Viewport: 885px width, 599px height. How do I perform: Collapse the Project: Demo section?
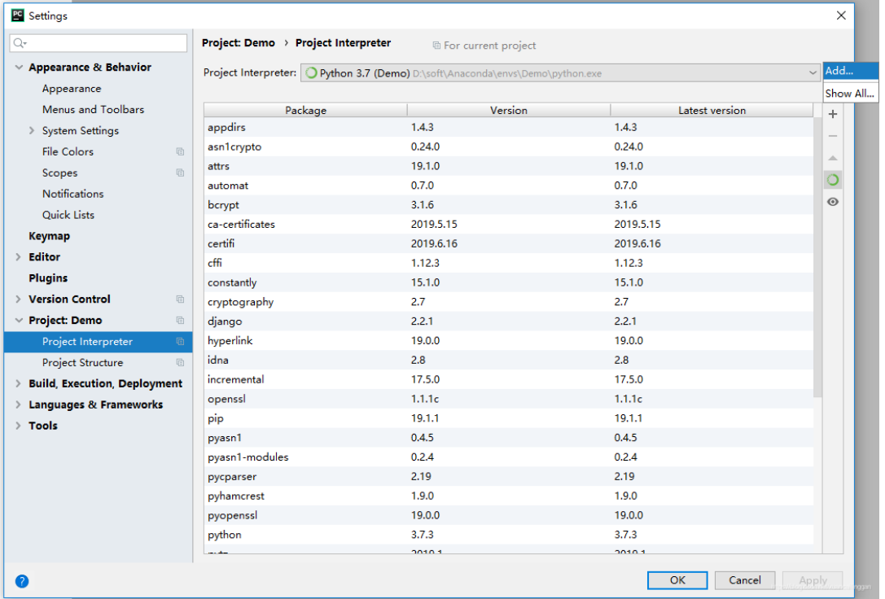(x=19, y=321)
